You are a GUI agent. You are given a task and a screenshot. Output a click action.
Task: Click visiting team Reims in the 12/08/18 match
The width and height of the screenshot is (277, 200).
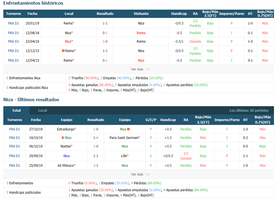coord(141,33)
